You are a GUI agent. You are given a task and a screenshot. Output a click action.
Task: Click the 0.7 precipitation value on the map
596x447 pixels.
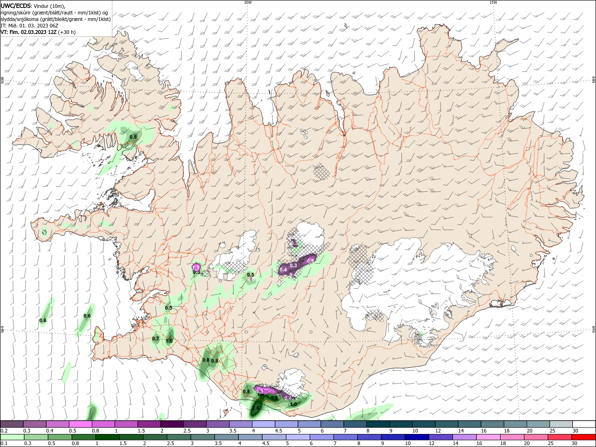(x=156, y=339)
